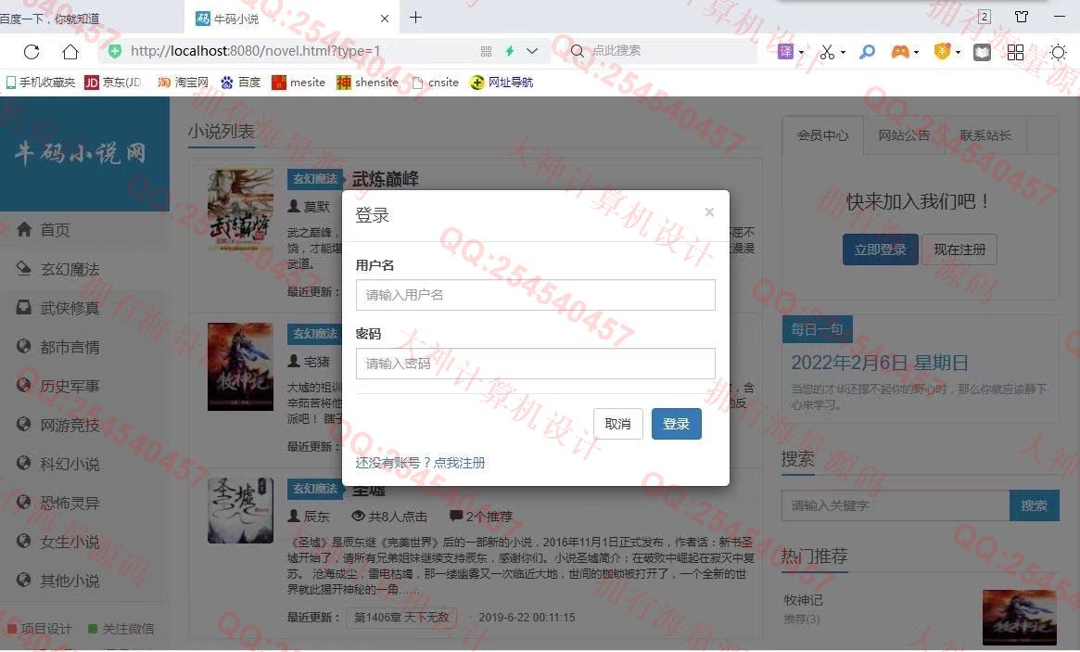The height and width of the screenshot is (652, 1080).
Task: Click the search magnifier icon in search box
Action: click(x=578, y=51)
